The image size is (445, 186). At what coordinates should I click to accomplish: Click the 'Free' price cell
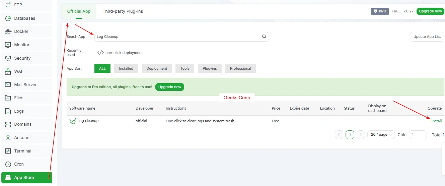tap(275, 121)
